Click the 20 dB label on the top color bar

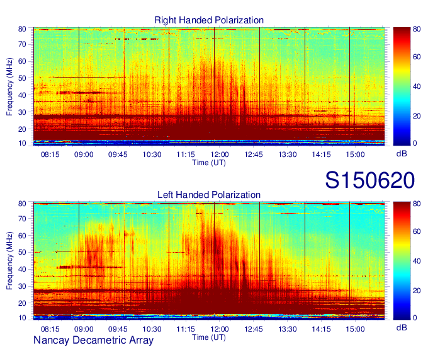pos(417,116)
